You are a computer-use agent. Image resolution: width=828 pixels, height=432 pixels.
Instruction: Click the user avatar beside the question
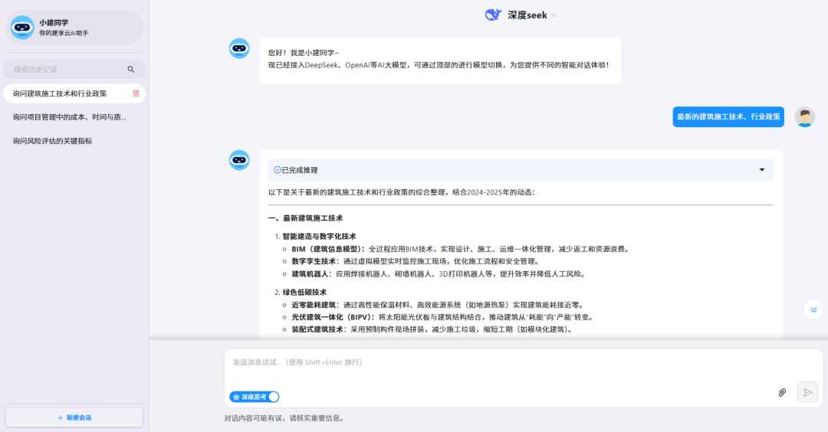(804, 117)
